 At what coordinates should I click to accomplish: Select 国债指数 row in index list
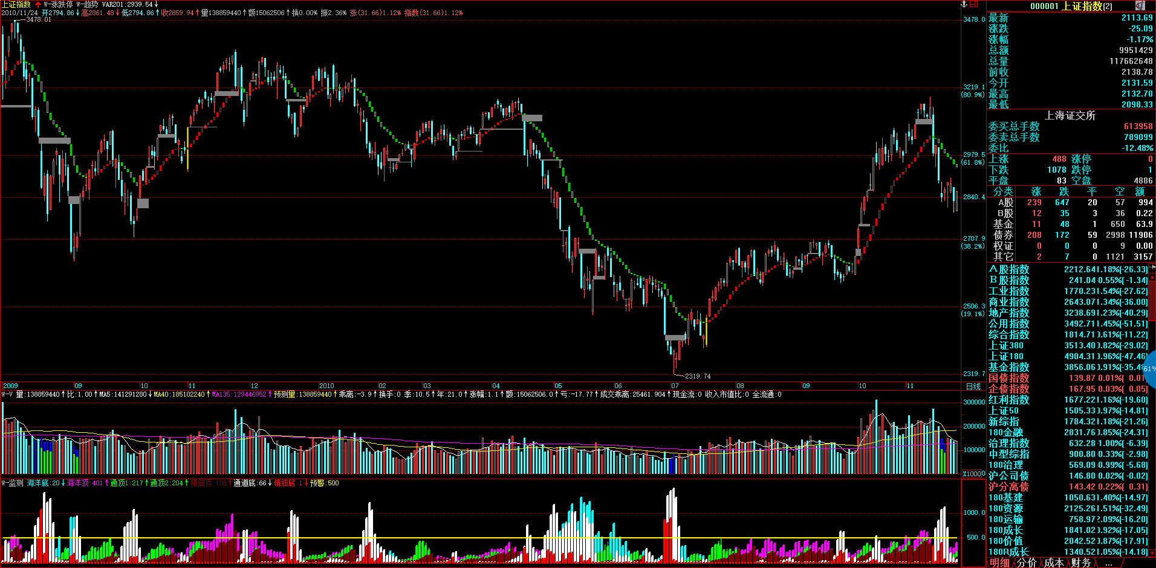coord(1008,378)
